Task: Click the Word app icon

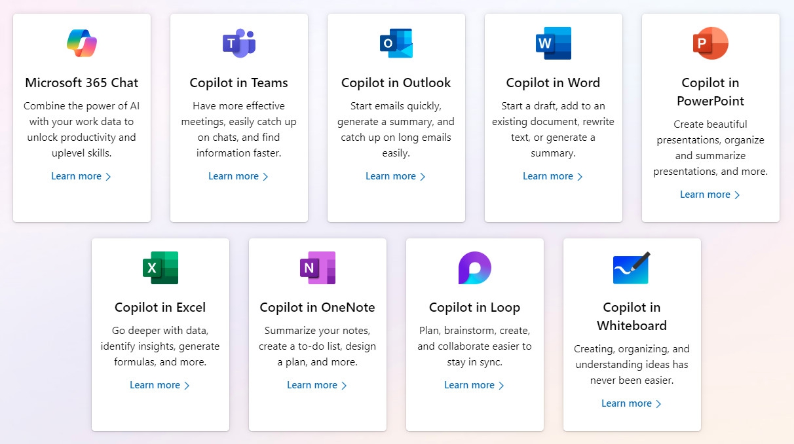Action: 554,43
